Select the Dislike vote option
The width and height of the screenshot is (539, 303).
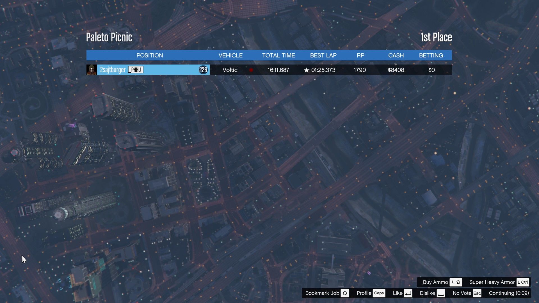coord(427,293)
